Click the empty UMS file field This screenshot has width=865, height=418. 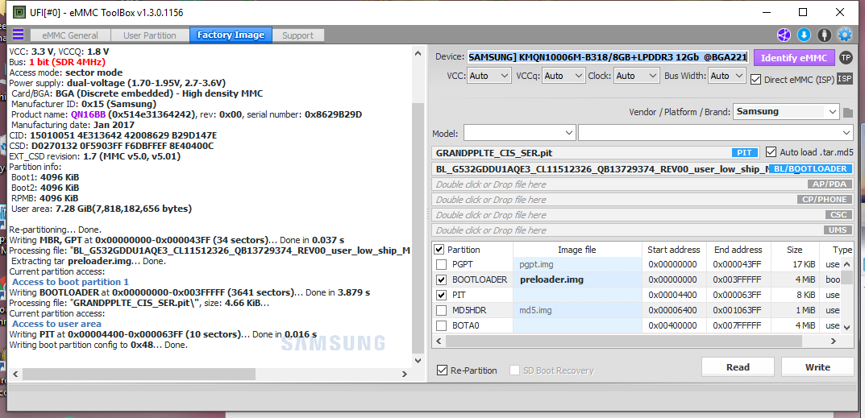643,230
